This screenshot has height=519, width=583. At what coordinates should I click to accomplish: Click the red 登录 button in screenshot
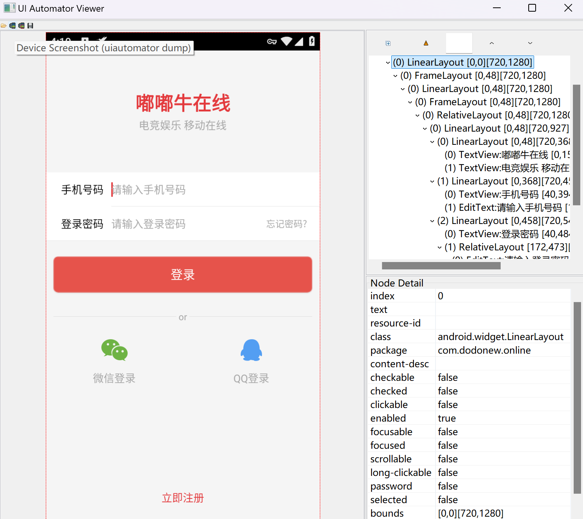(182, 274)
